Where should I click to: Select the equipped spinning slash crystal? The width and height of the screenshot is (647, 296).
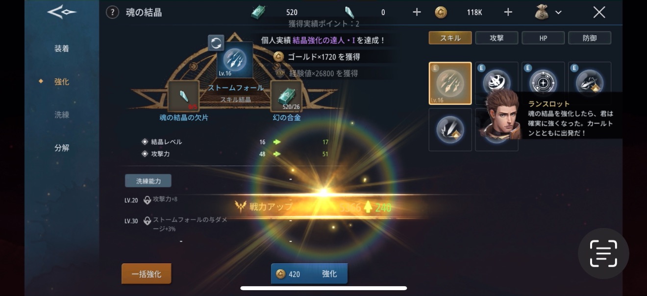[x=497, y=83]
